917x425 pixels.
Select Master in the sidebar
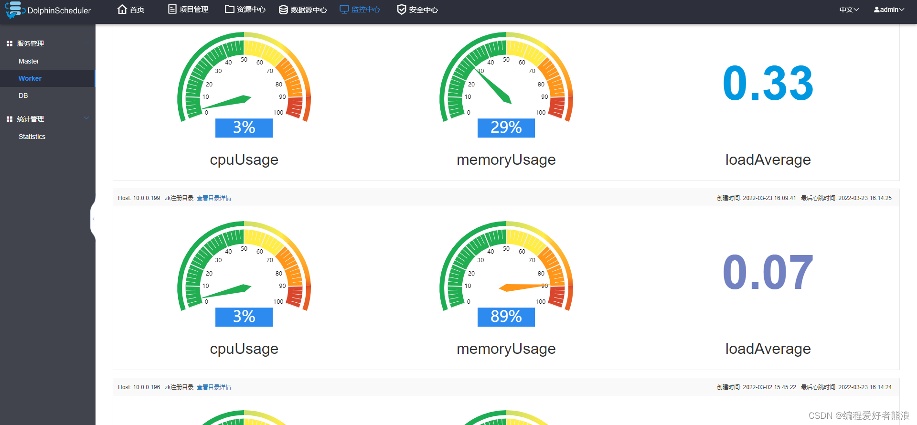[x=48, y=61]
